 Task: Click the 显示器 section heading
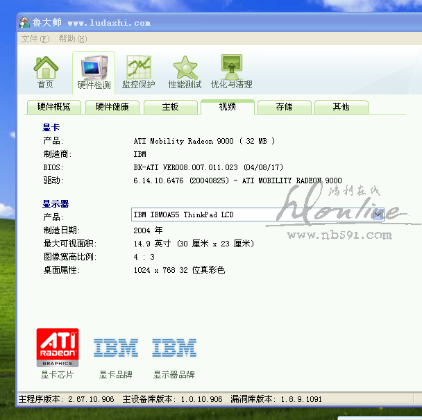(x=56, y=204)
